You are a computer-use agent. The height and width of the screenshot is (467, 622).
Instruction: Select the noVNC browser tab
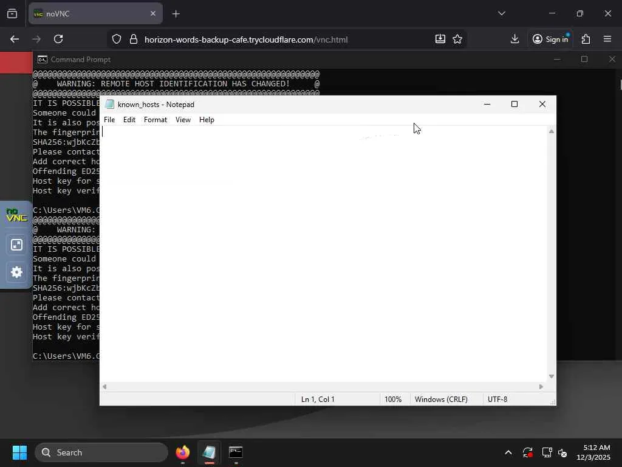(95, 13)
